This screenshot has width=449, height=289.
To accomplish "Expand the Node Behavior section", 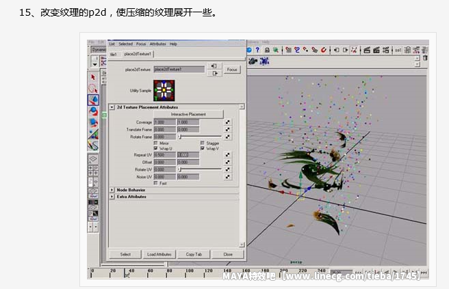I will [x=112, y=190].
